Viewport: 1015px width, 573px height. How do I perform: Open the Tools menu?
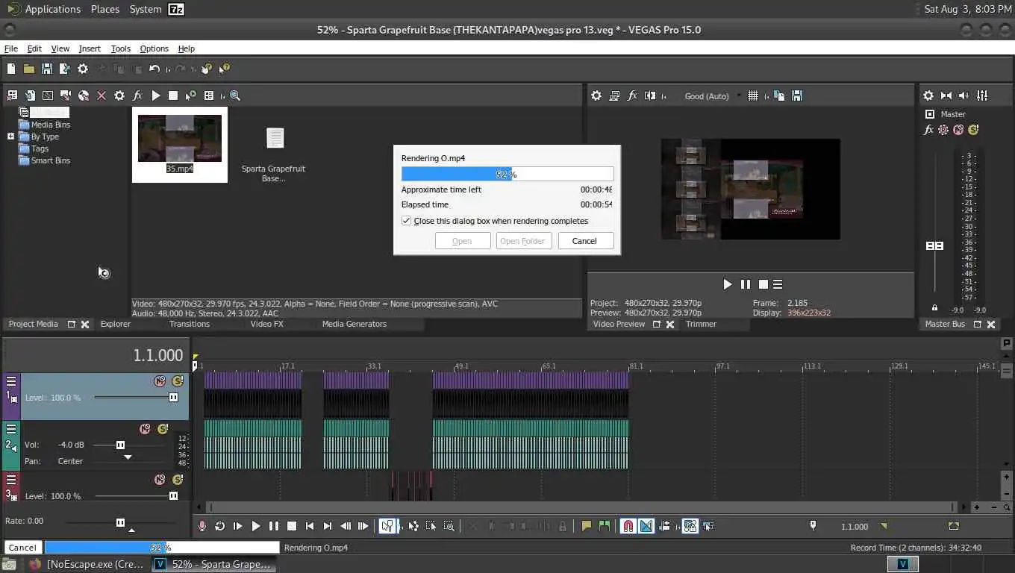(x=121, y=48)
